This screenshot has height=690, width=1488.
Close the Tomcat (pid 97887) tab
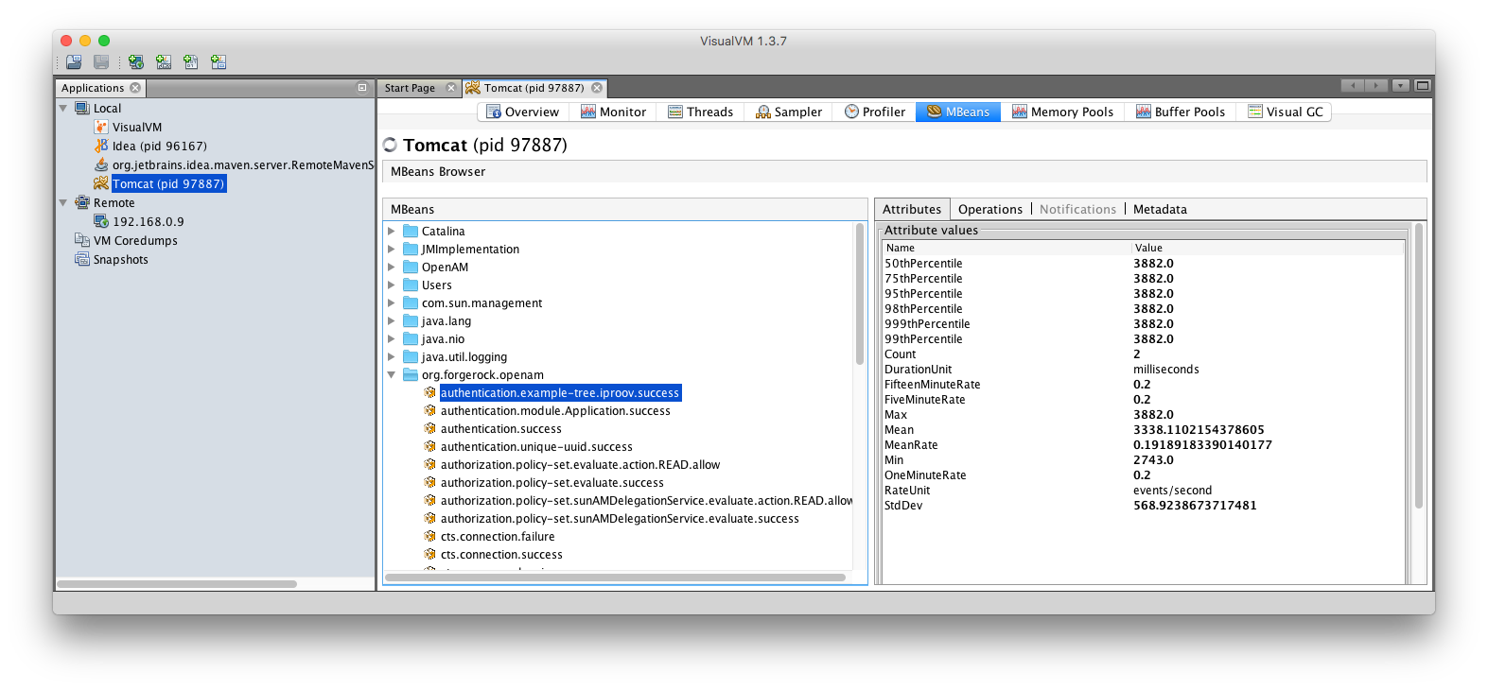coord(597,88)
